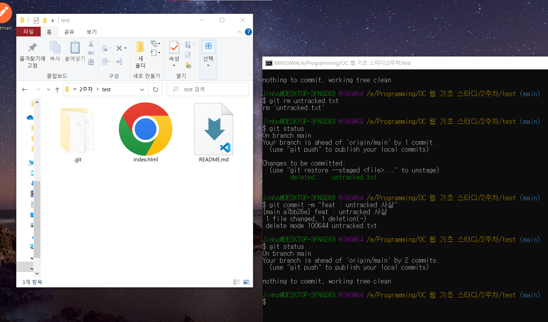Viewport: 548px width, 322px height.
Task: Click the last '$' prompt in terminal
Action: [x=264, y=302]
